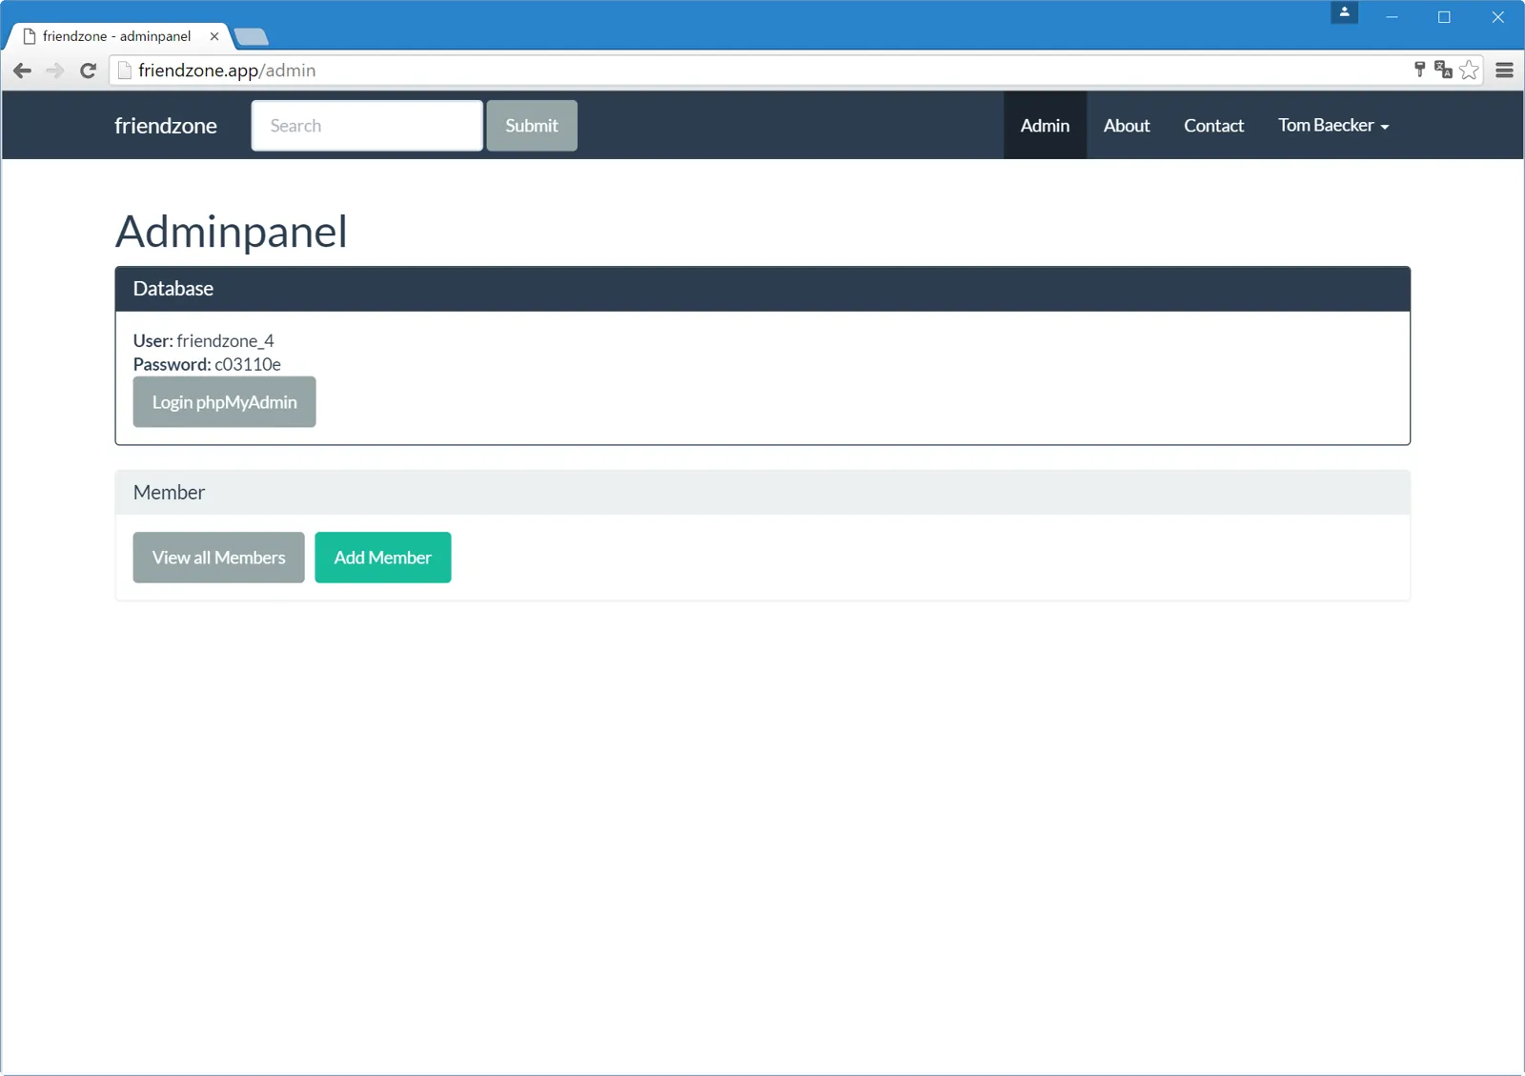Viewport: 1525px width, 1076px height.
Task: Click the Adminpanel page heading
Action: tap(232, 232)
